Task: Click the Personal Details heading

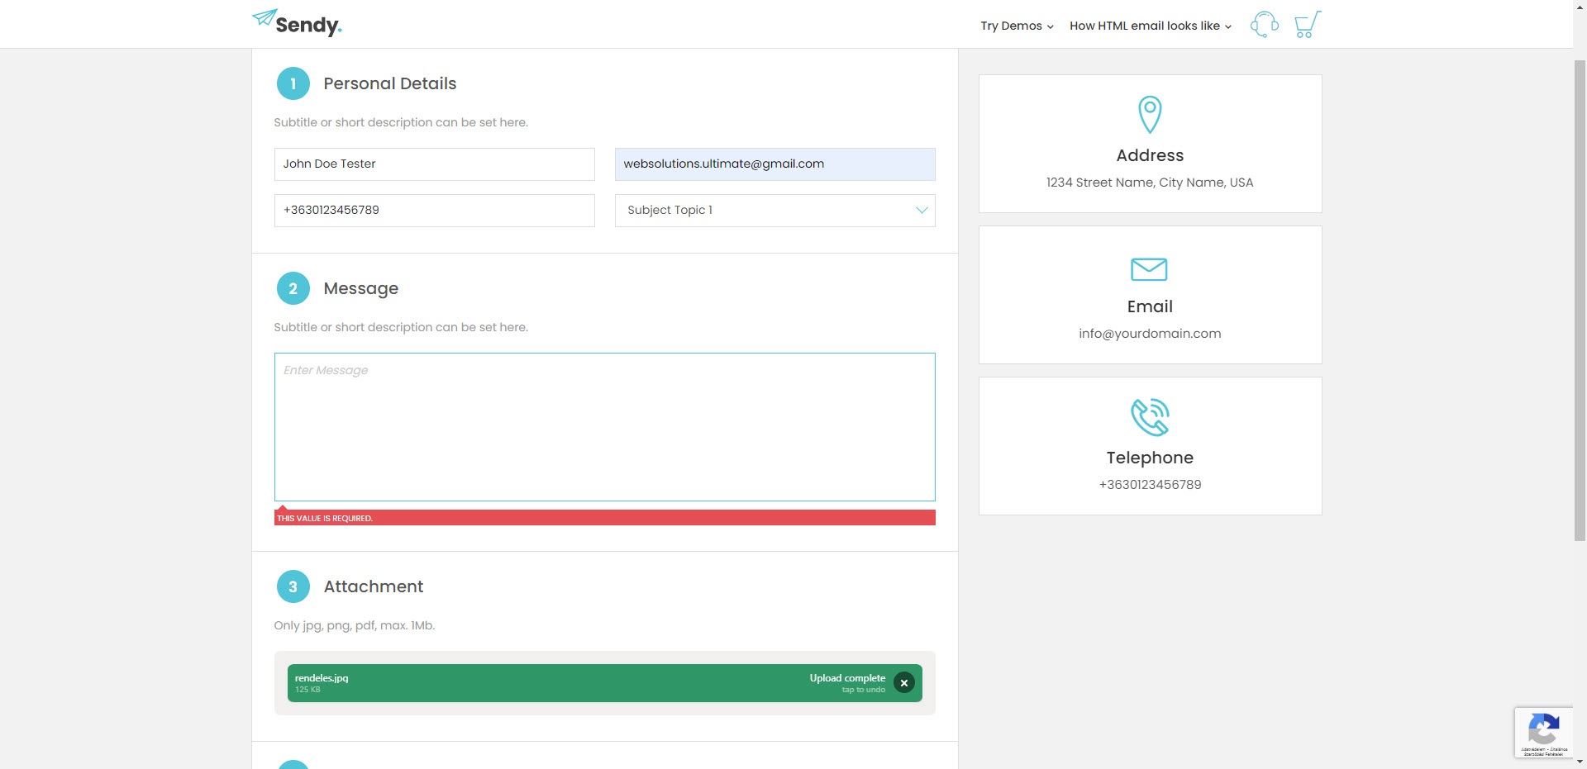Action: point(390,83)
